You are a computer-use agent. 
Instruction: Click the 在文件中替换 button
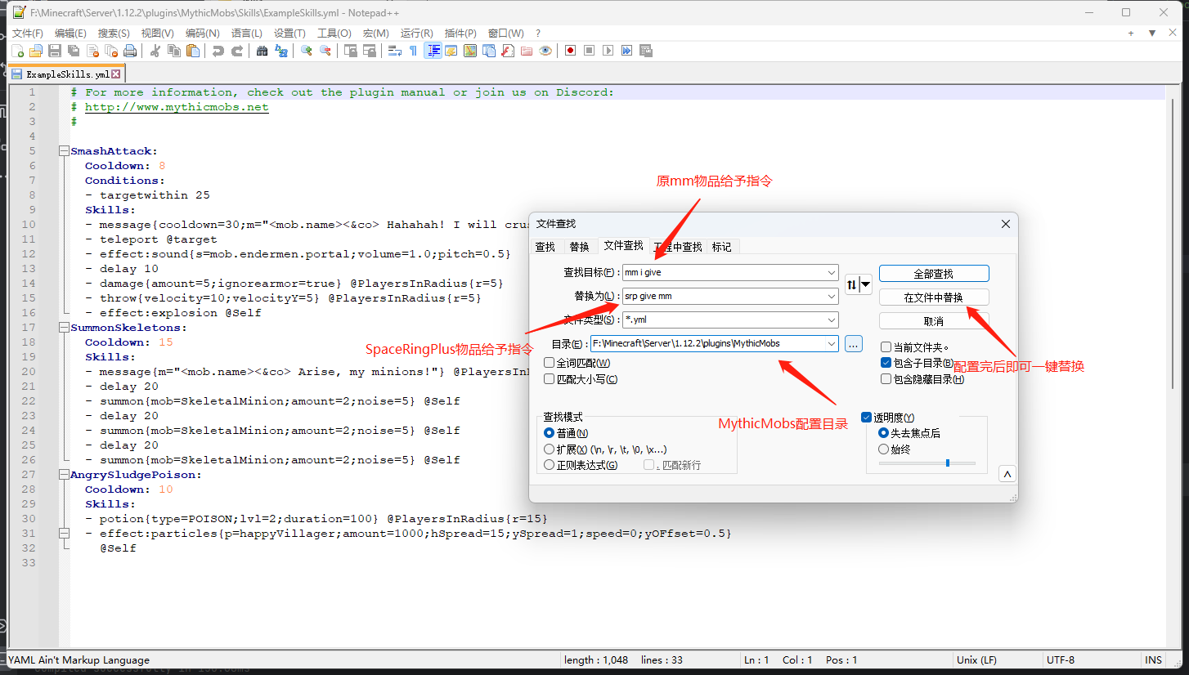[x=933, y=297]
